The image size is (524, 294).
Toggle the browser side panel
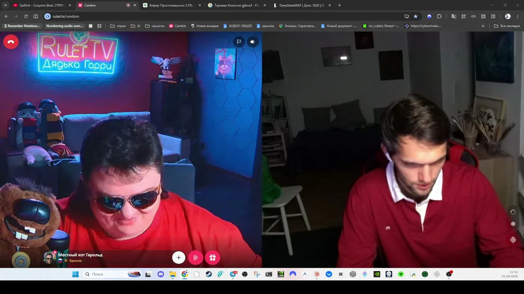click(36, 16)
